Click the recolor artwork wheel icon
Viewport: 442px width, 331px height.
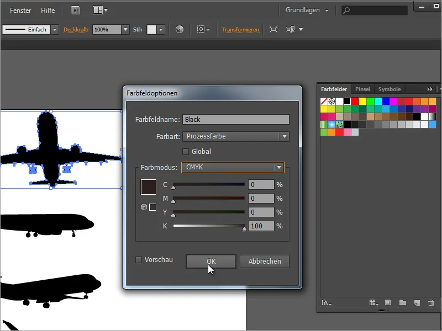point(179,29)
